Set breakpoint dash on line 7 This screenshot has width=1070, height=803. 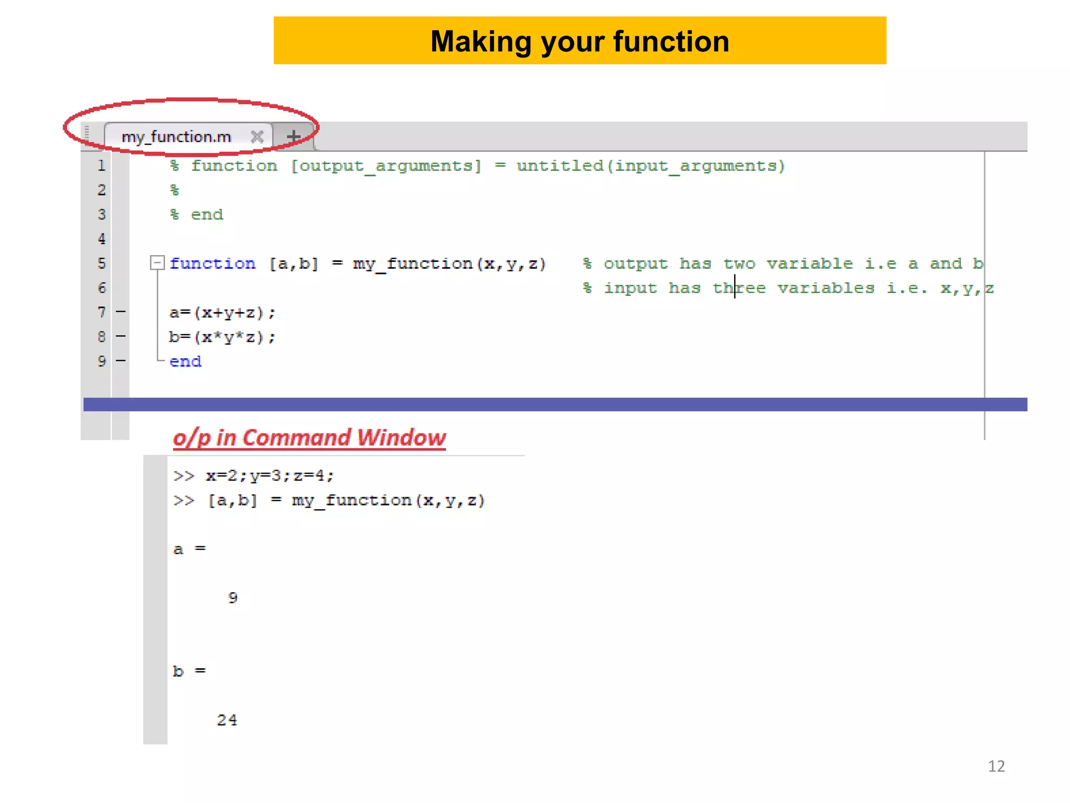(121, 312)
